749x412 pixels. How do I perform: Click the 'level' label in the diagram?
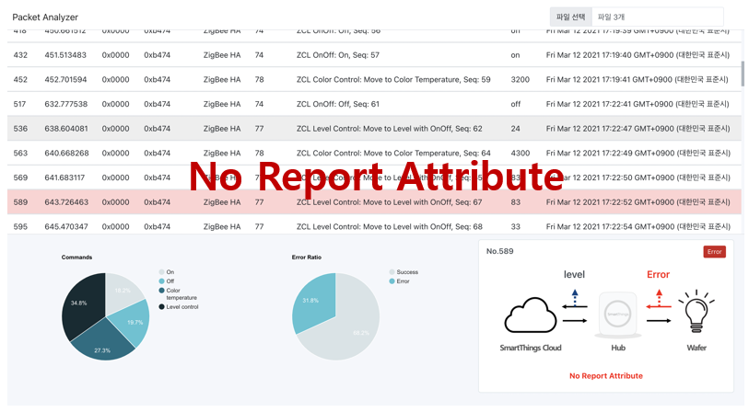coord(574,275)
